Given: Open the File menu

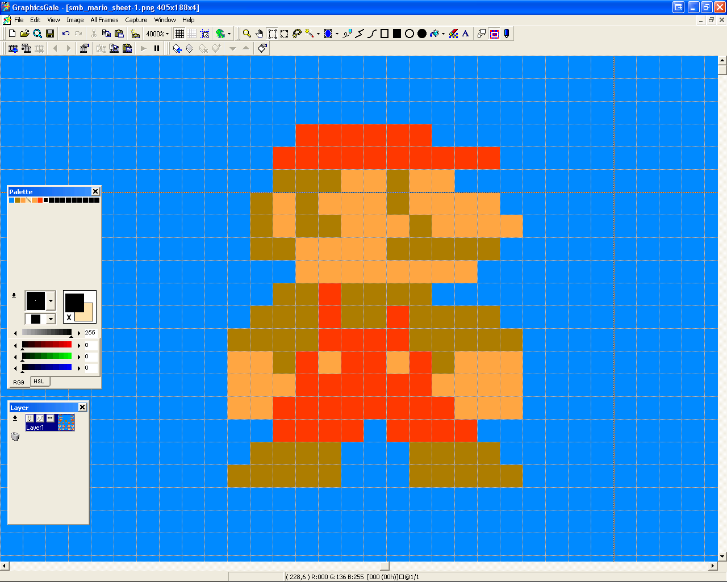Looking at the screenshot, I should (19, 20).
